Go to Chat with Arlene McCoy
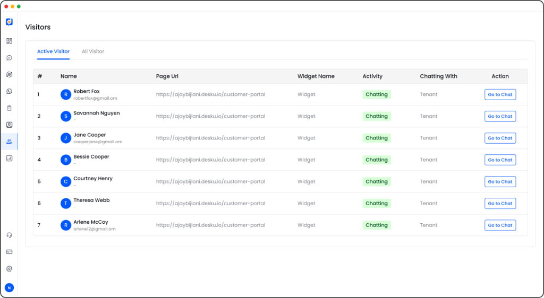 pyautogui.click(x=500, y=225)
